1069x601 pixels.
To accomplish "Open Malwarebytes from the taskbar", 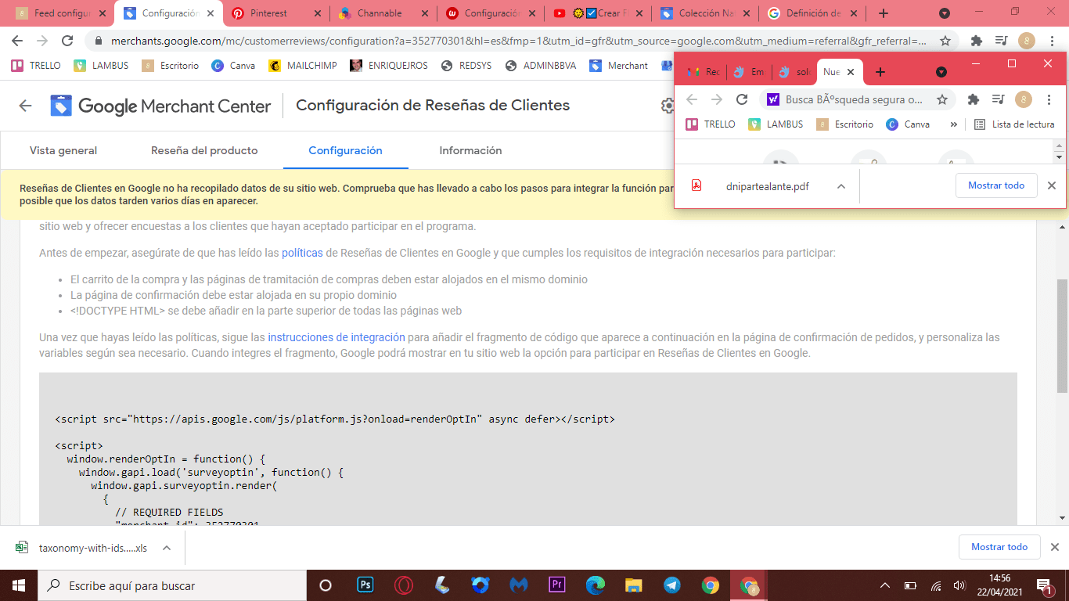I will pos(519,585).
